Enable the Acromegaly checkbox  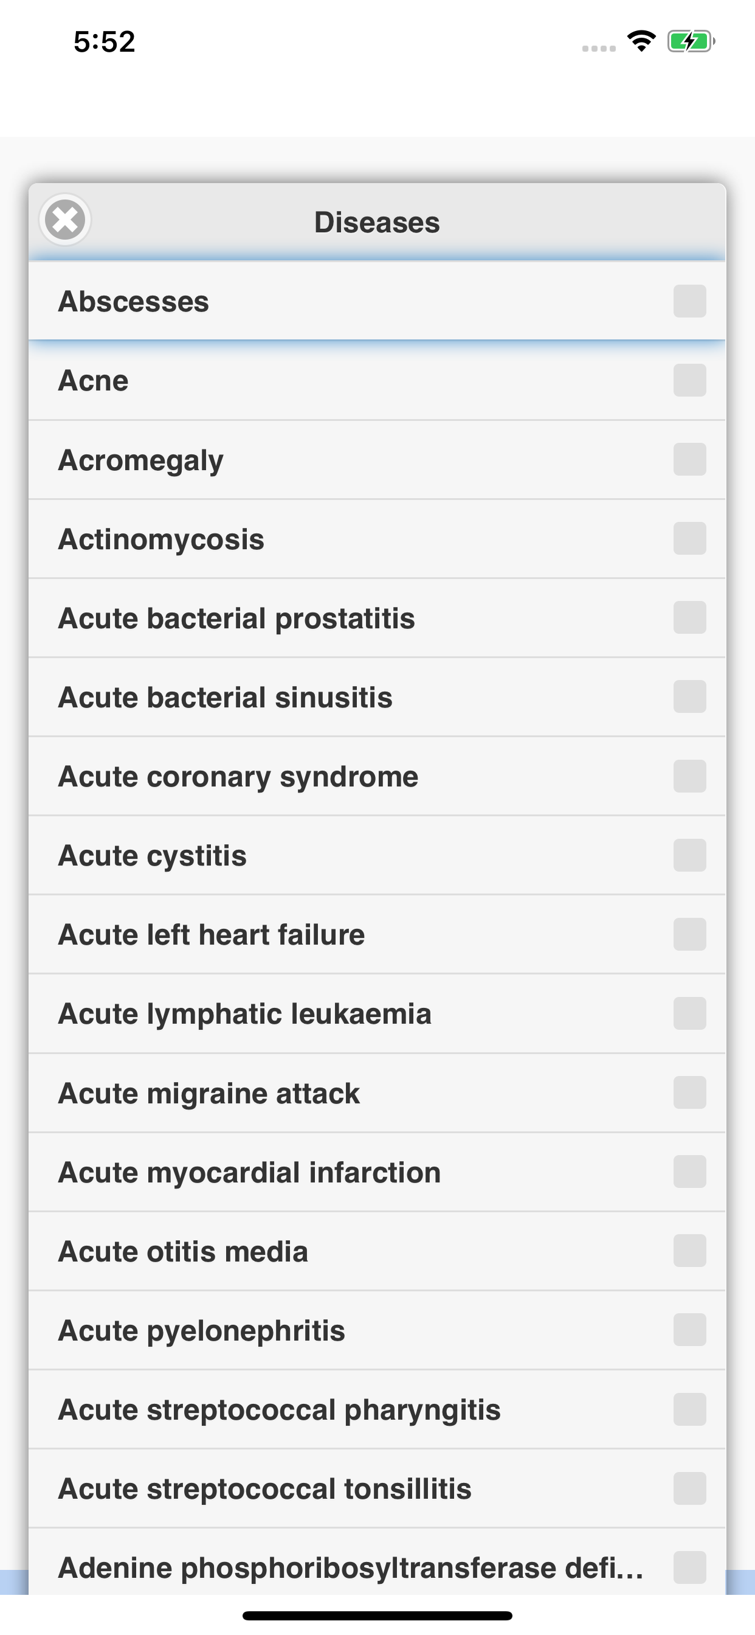(x=689, y=459)
